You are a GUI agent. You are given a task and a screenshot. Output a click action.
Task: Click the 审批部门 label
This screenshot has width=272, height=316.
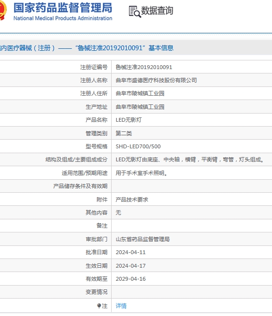coord(97,239)
